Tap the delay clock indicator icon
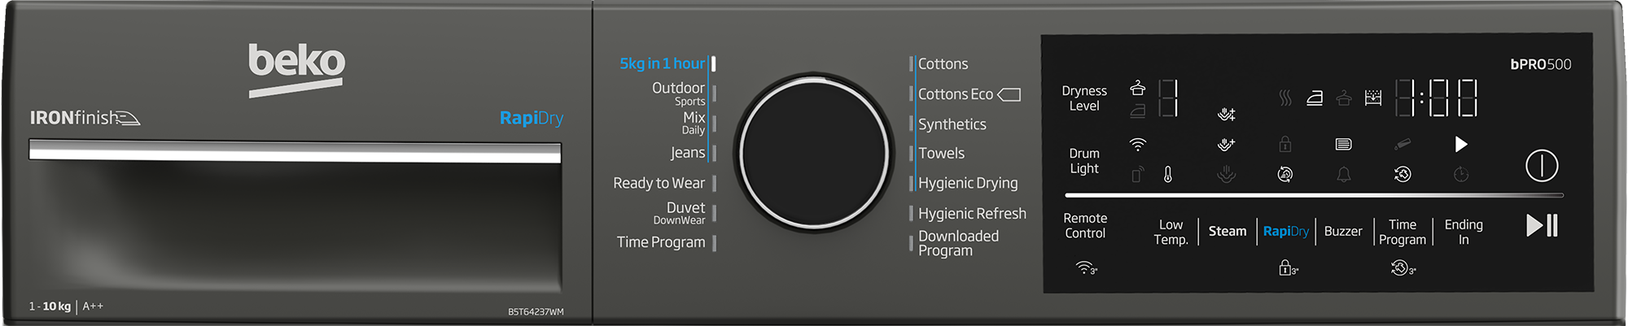Screen dimensions: 1628x326 (x=1461, y=174)
